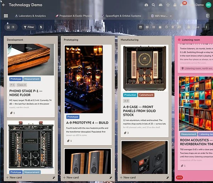Open the Laboratory & Analytics tab

(31, 16)
